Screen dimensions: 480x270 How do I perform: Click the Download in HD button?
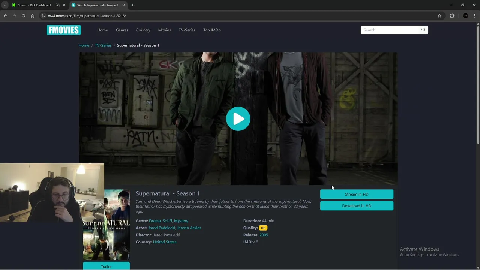[357, 206]
